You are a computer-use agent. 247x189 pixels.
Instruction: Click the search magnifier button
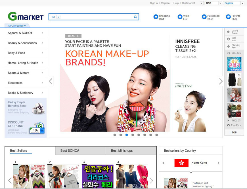coord(135,17)
